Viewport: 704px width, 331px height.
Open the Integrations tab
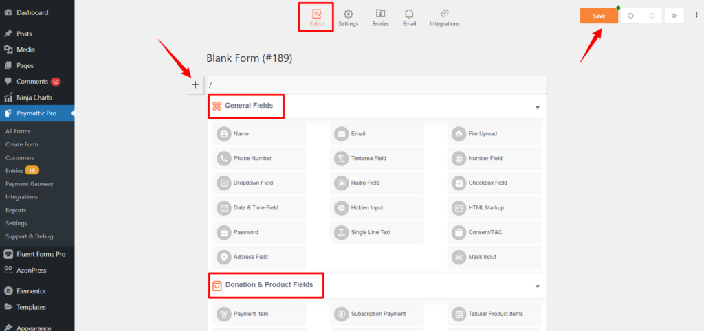445,19
